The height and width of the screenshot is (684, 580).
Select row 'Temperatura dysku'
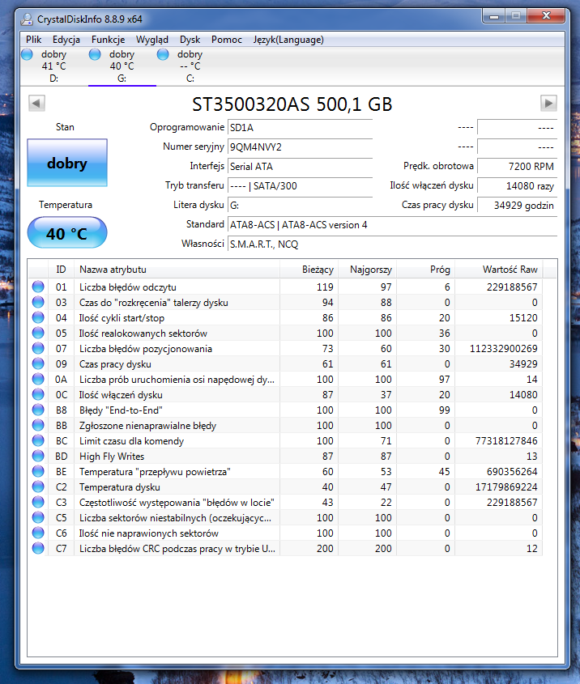285,486
